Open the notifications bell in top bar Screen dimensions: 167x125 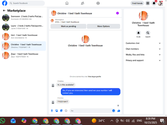154,3
